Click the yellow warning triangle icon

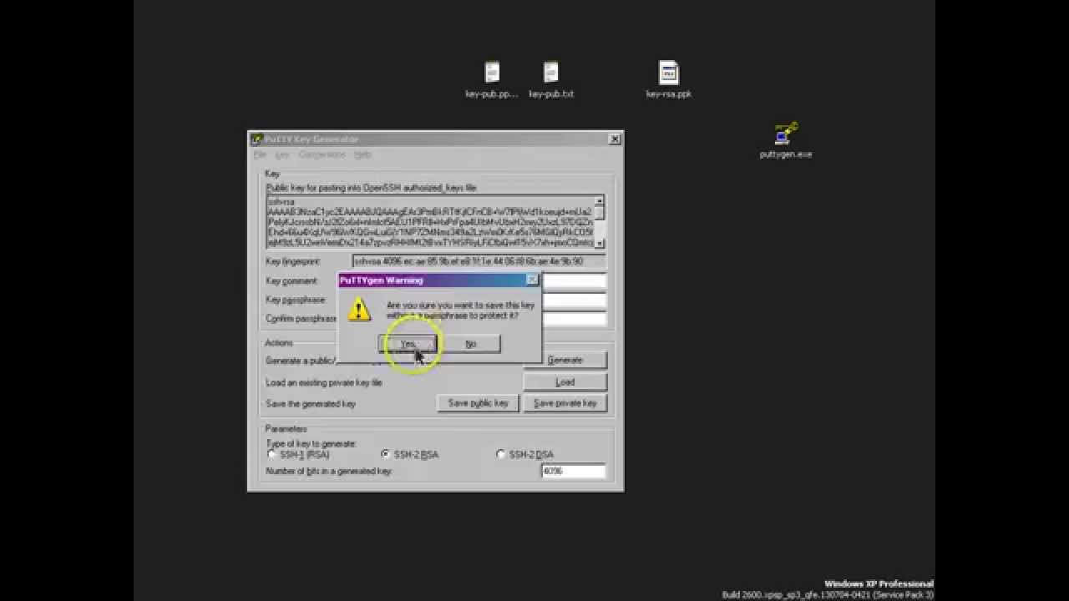click(359, 311)
